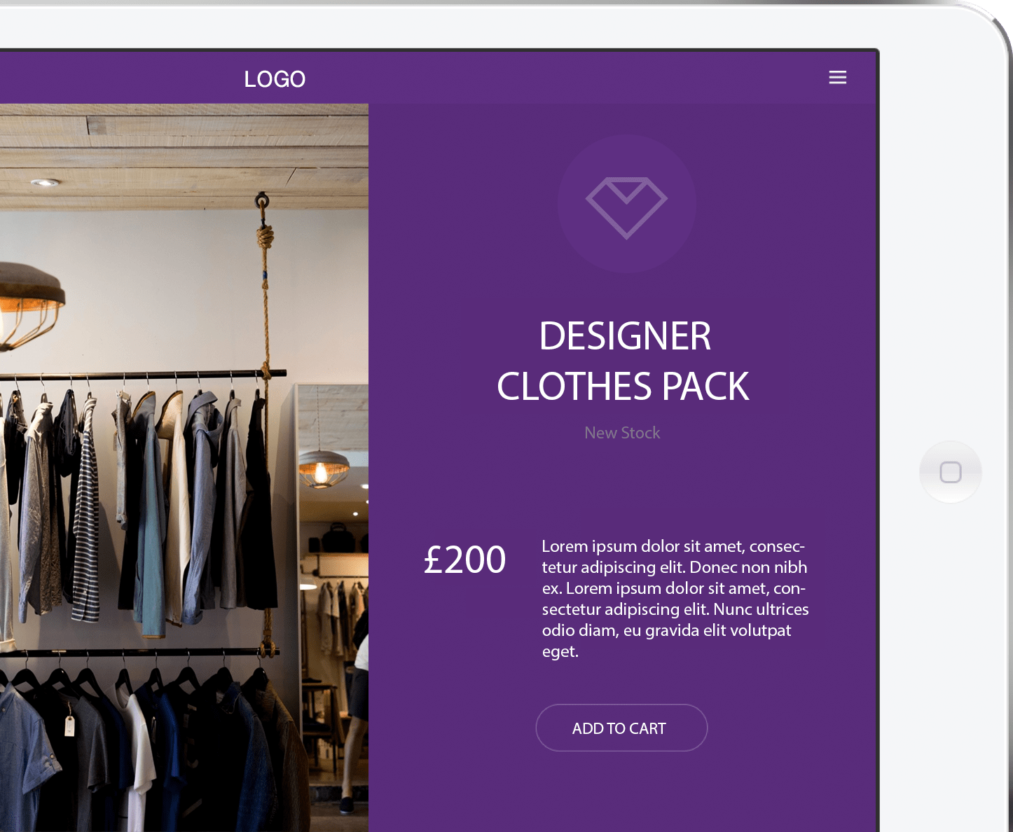Screen dimensions: 1013x832
Task: Click the white price tag on shirt
Action: [69, 726]
